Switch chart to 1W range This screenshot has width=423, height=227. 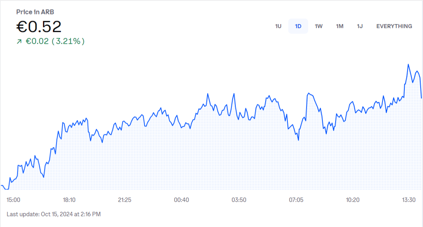318,26
